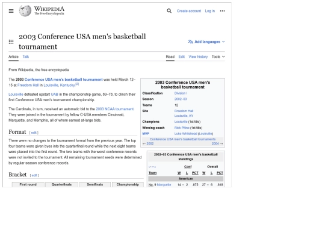Click the Championship bracket column header
The height and width of the screenshot is (244, 325).
[128, 184]
